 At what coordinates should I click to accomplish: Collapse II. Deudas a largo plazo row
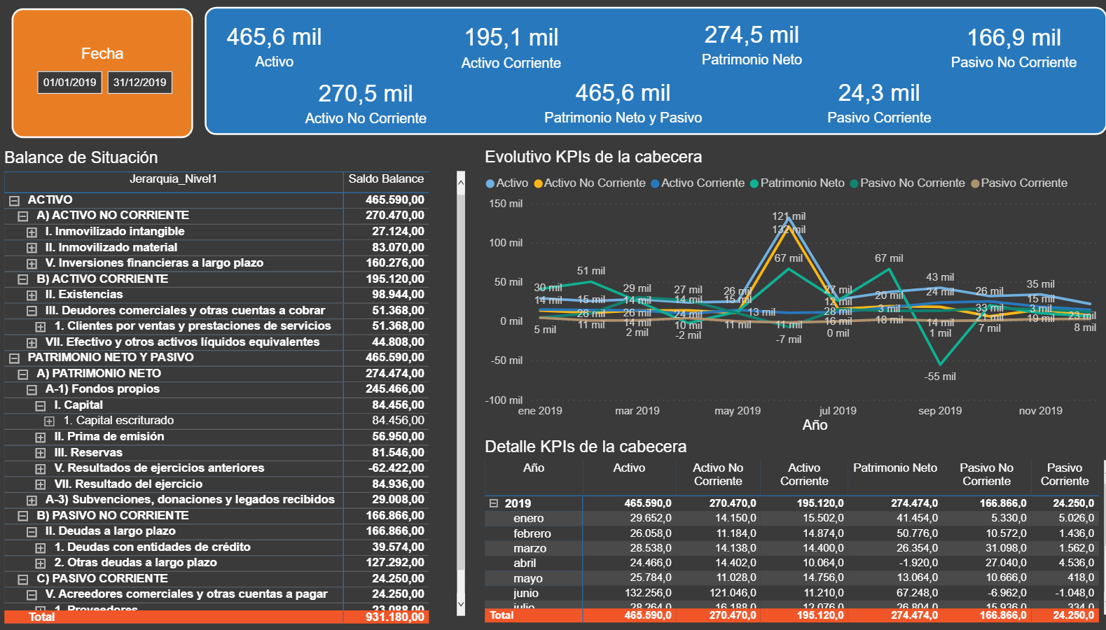tap(32, 532)
